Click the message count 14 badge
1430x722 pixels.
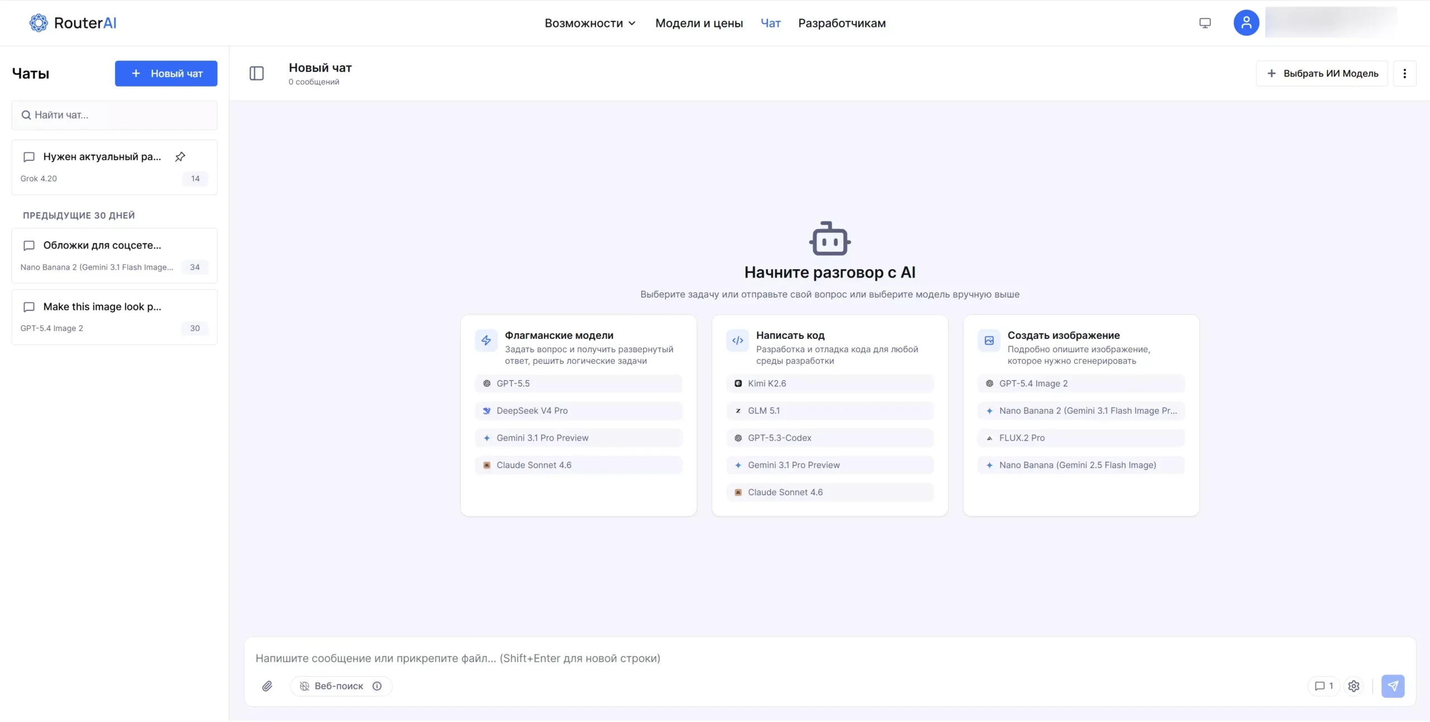195,179
